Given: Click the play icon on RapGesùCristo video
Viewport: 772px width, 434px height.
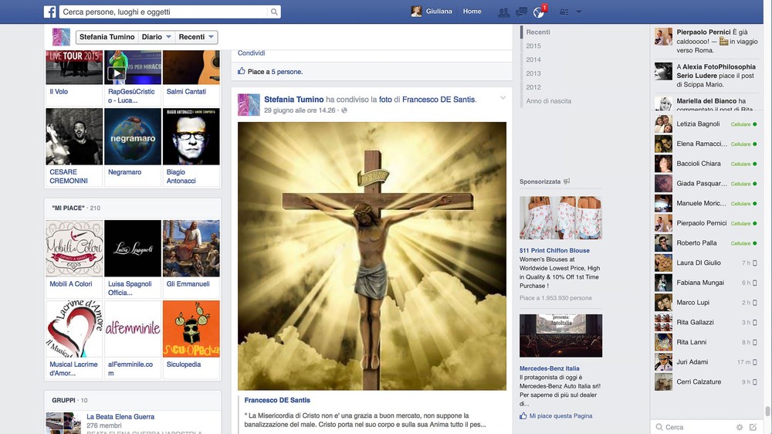Looking at the screenshot, I should point(117,73).
